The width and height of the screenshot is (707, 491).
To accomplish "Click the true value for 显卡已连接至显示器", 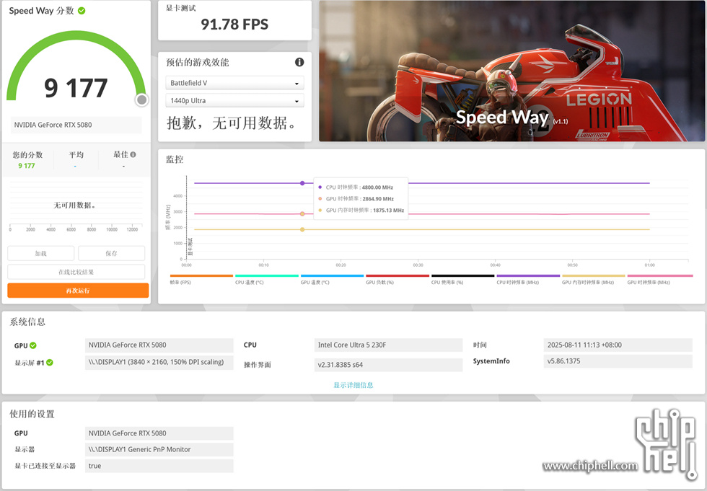I will (x=159, y=466).
